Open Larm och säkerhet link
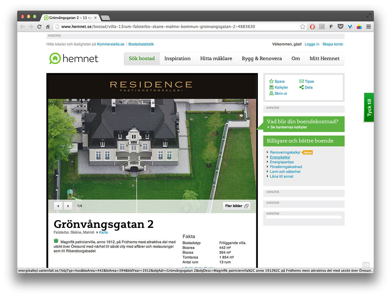This screenshot has height=297, width=391. click(x=285, y=172)
